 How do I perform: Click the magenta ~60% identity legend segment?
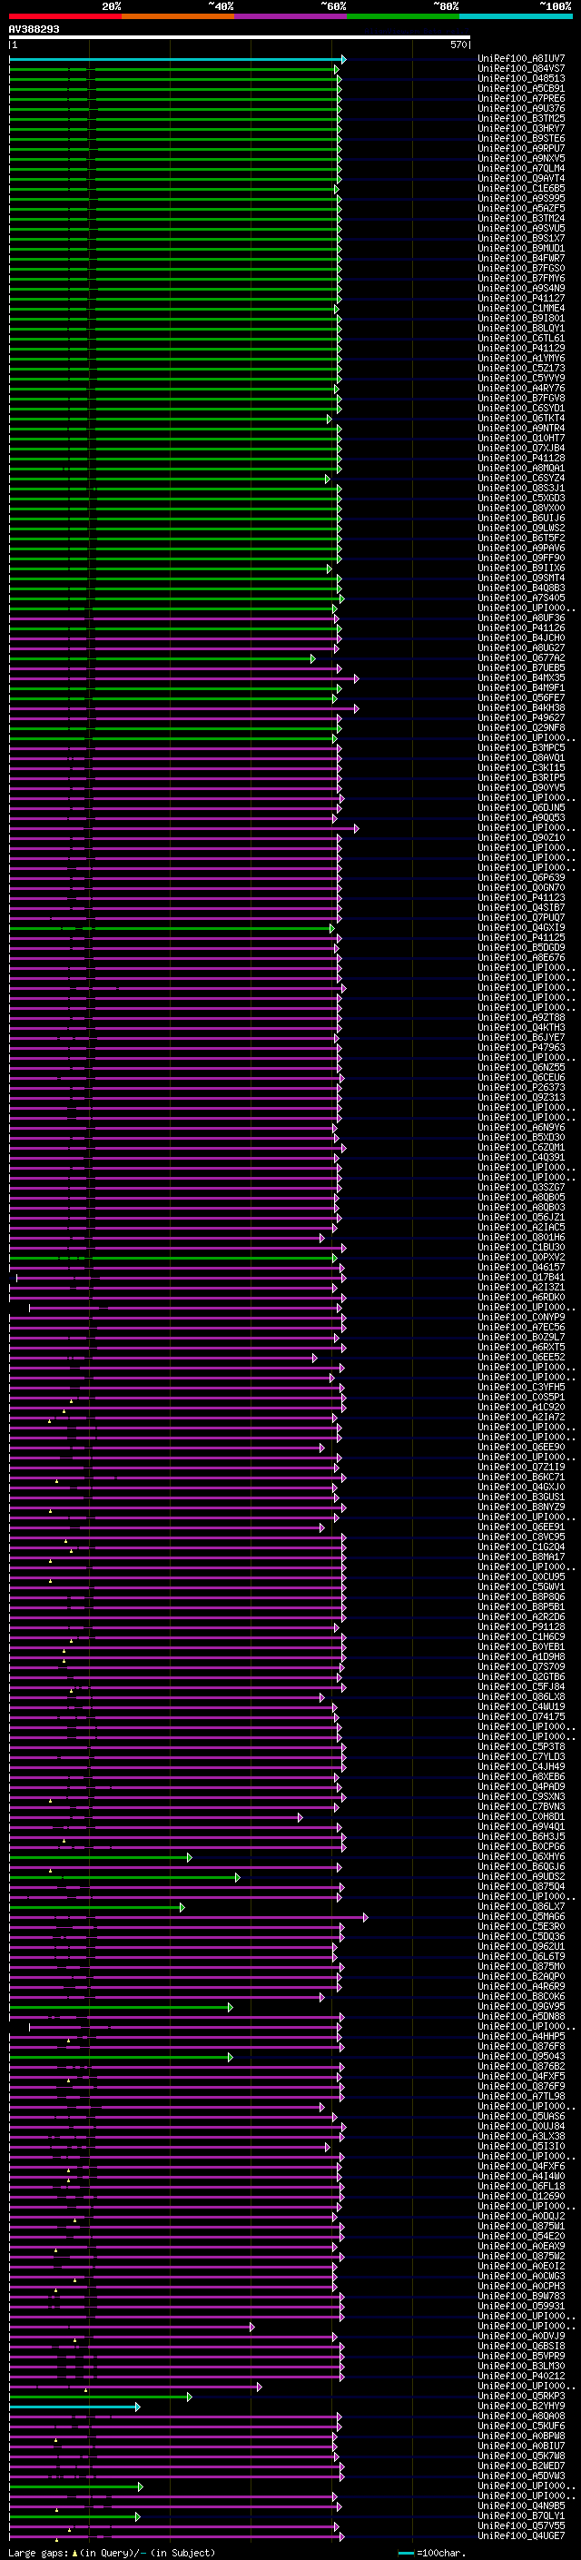click(x=290, y=16)
